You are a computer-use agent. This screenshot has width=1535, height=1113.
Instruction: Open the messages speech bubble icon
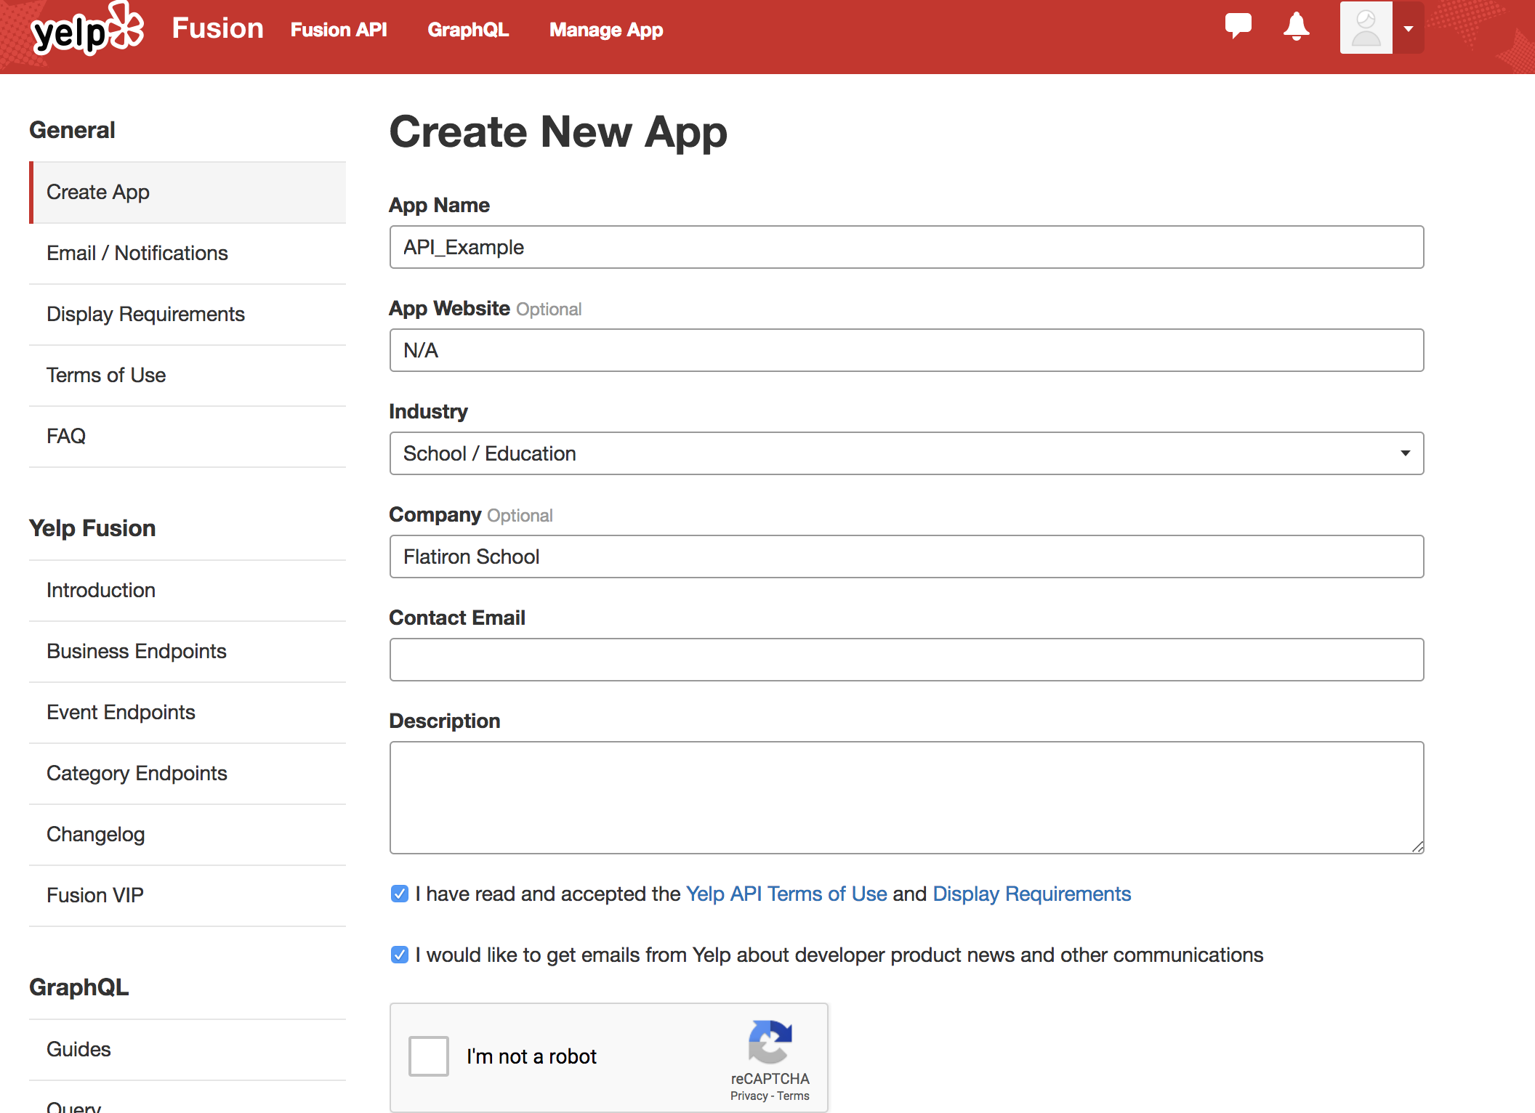[1238, 26]
